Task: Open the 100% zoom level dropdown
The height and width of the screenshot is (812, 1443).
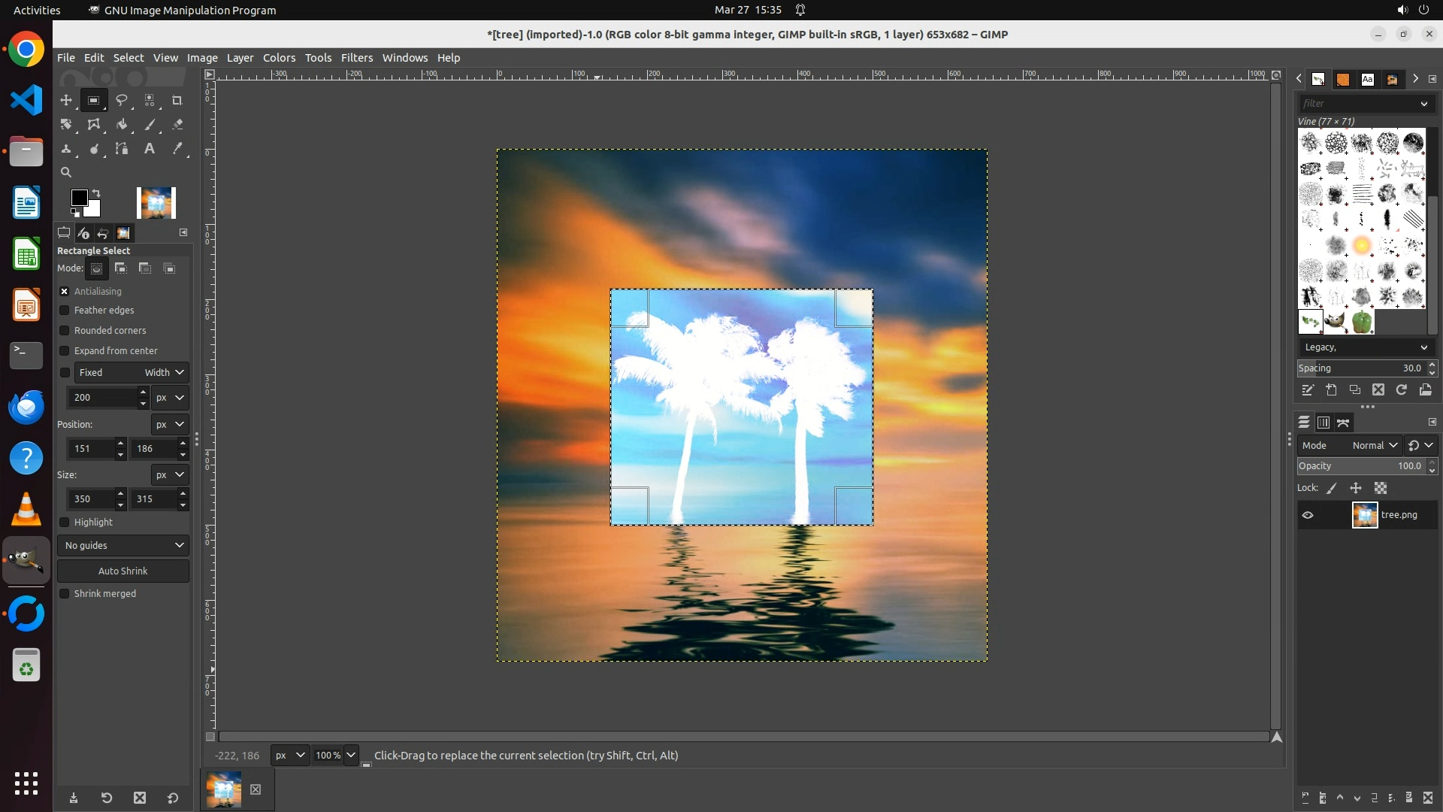Action: (x=351, y=756)
